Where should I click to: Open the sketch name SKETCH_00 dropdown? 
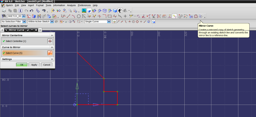click(24, 16)
